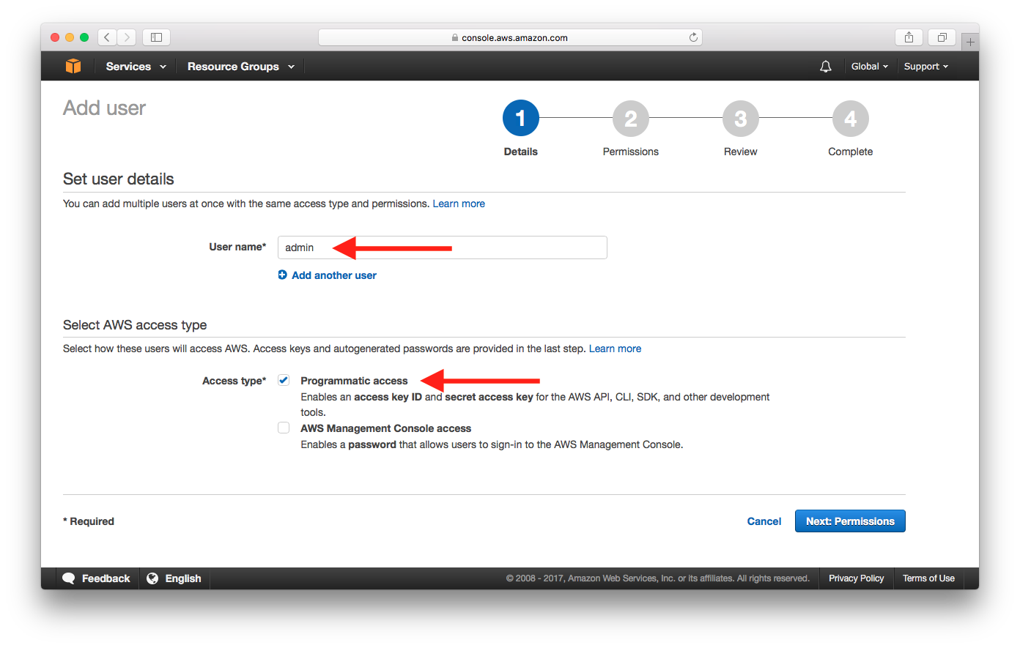Screen dimensions: 1020x648
Task: Toggle Safari sidebar button
Action: 156,37
